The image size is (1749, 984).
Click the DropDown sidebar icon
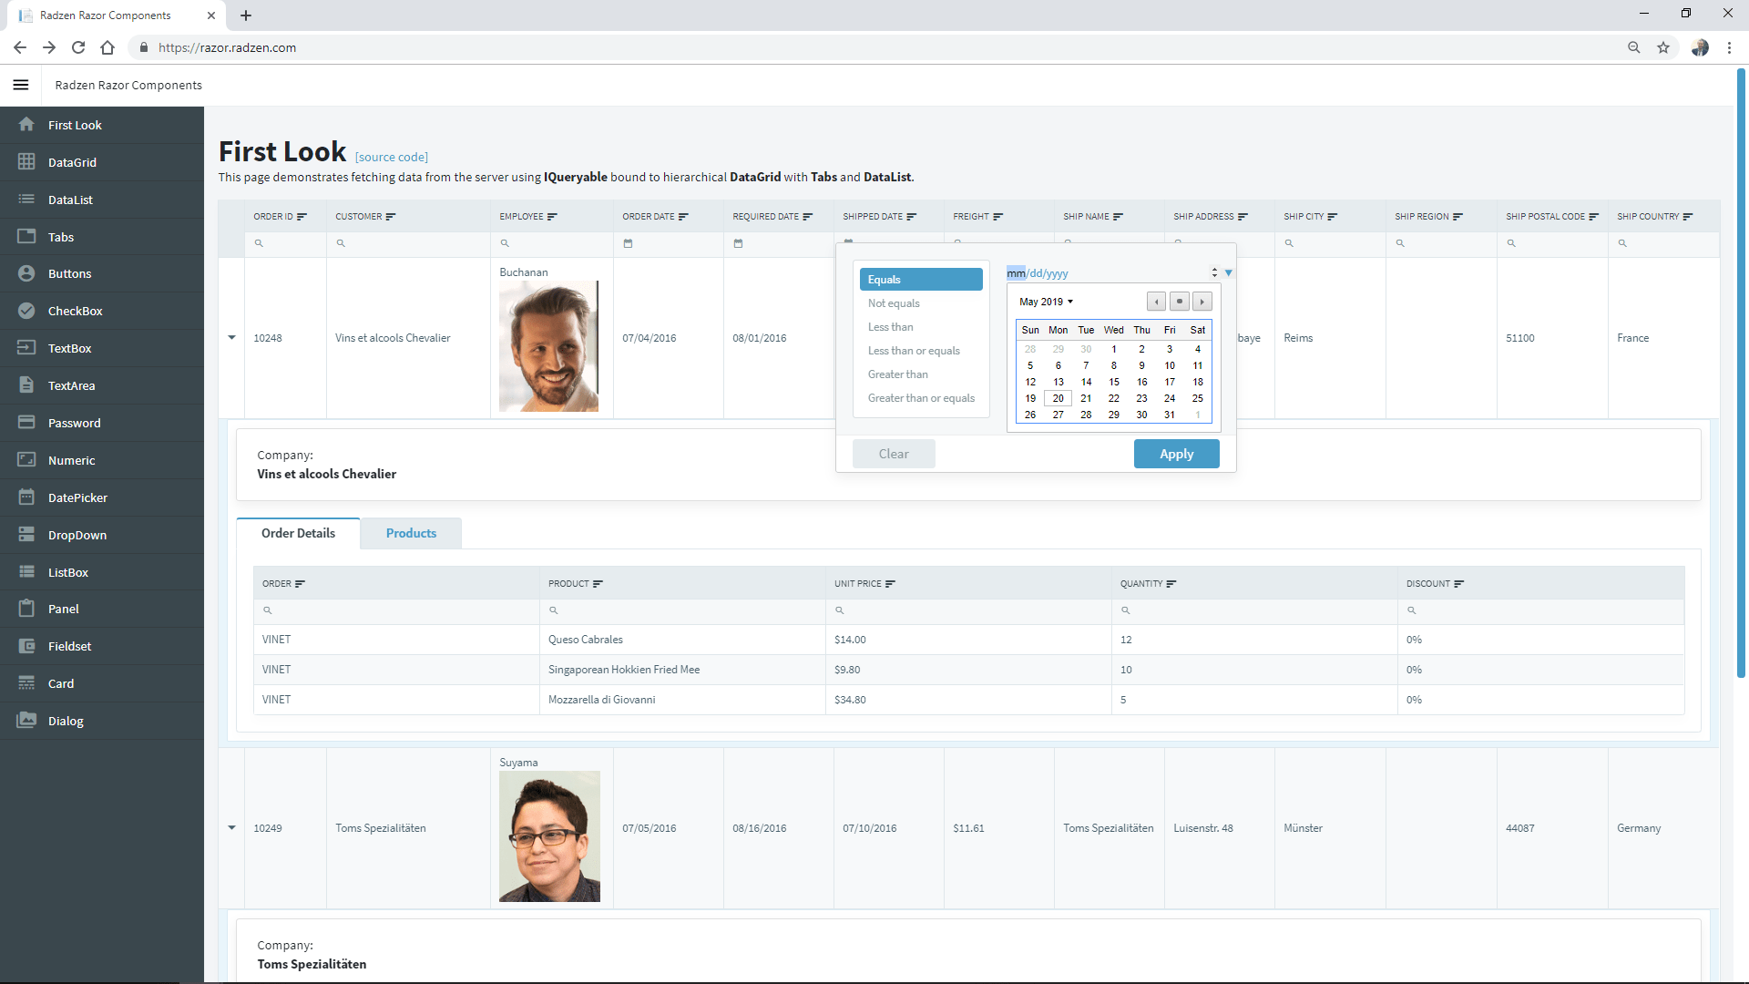click(26, 533)
